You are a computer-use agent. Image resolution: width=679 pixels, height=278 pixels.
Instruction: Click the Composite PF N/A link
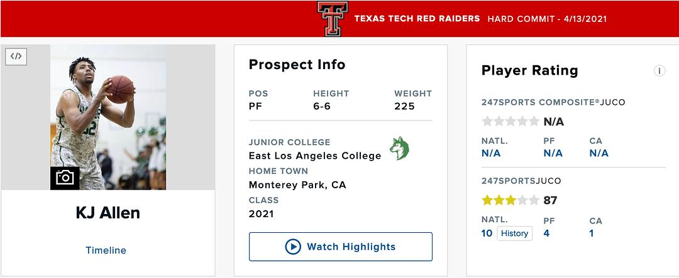553,153
